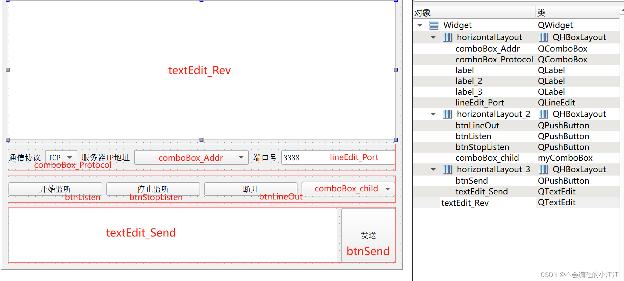Click the 开始监听 start listening button
Screen dimensions: 624x281
55,189
